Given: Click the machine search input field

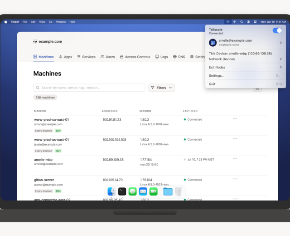Looking at the screenshot, I should (89, 88).
